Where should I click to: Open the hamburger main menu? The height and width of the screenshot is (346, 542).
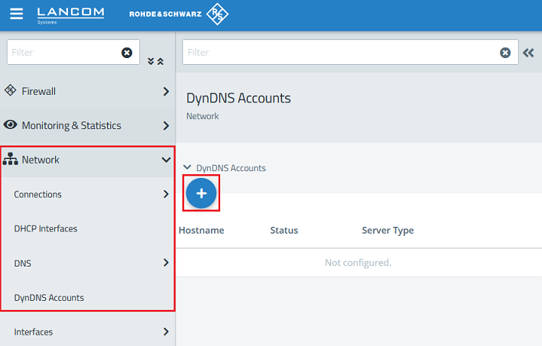tap(16, 15)
